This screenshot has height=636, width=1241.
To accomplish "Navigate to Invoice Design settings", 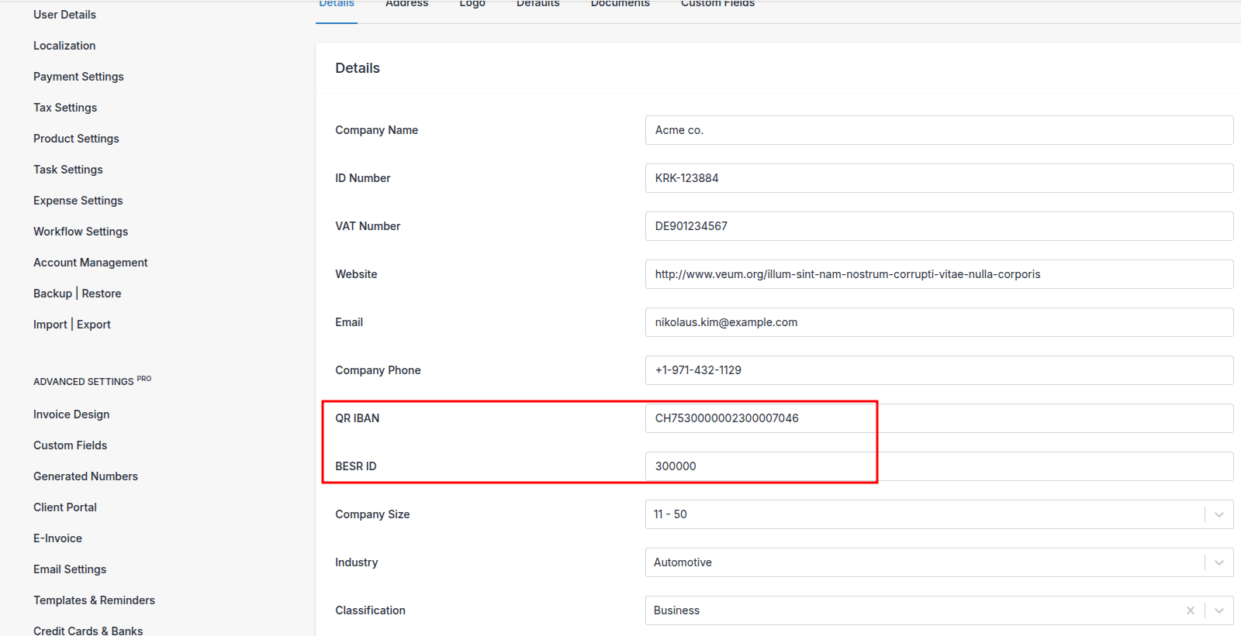I will click(71, 414).
